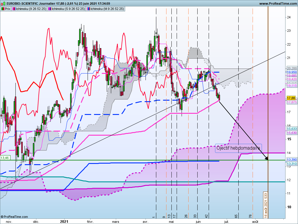Click the orange vertical line marker numbered 26

[186, 216]
